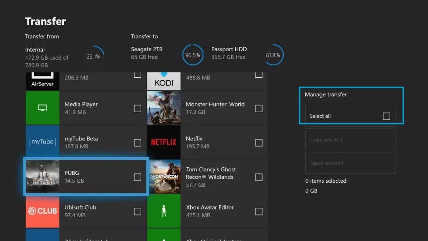Click the 0 GB total size text
This screenshot has width=428, height=241.
pyautogui.click(x=311, y=191)
